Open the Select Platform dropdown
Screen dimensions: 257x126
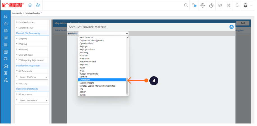pos(33,77)
